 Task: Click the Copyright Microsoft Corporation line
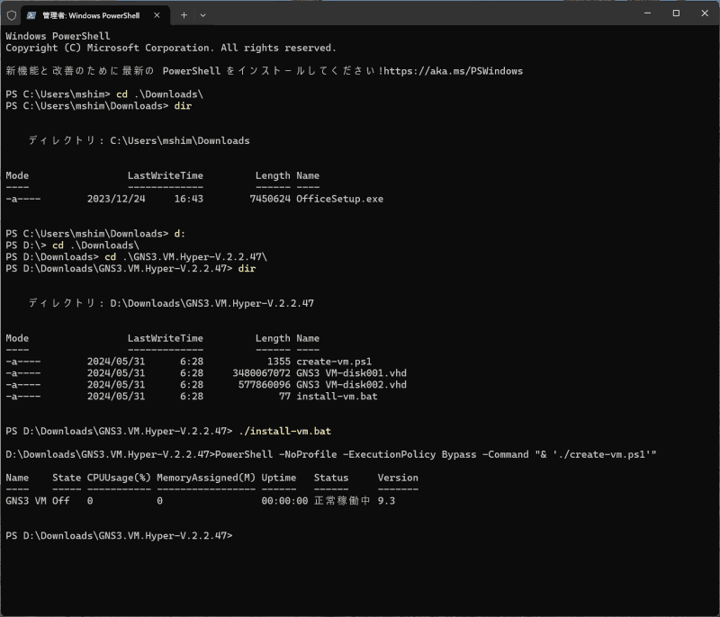[171, 48]
